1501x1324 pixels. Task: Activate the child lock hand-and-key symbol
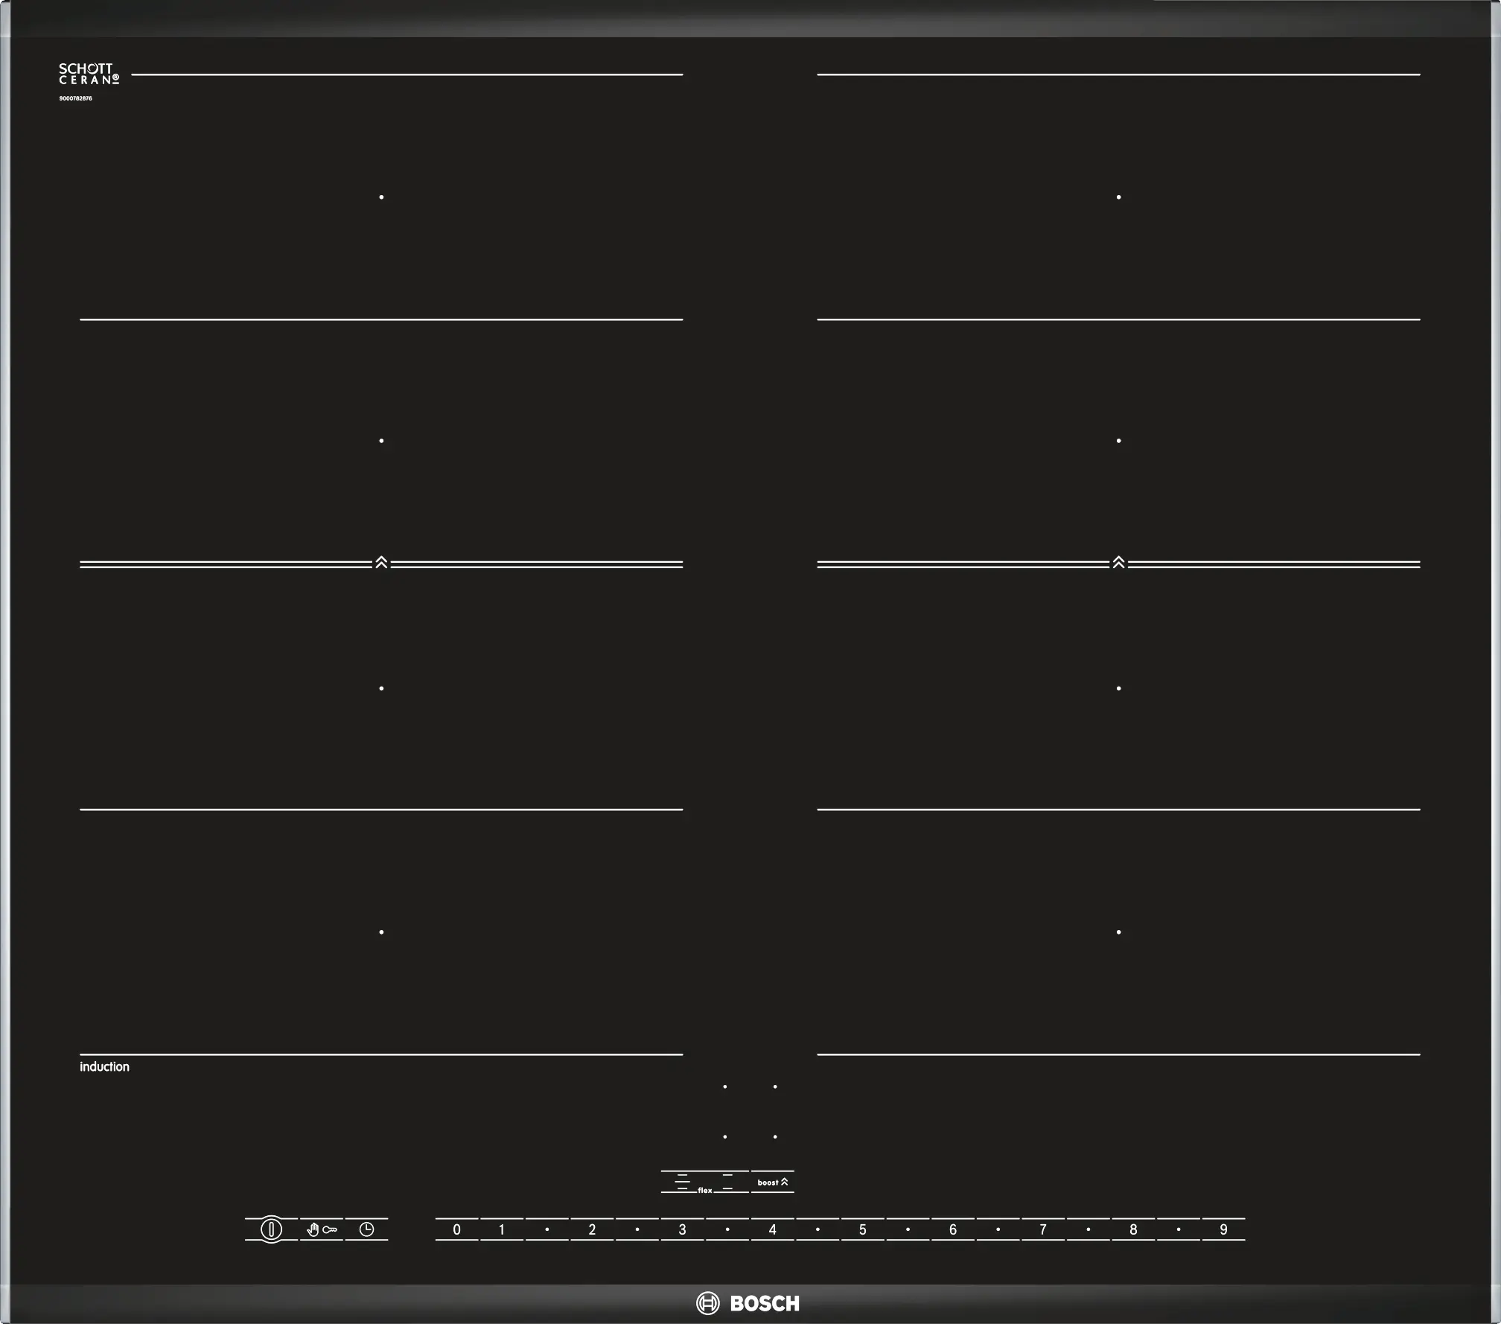pyautogui.click(x=322, y=1229)
